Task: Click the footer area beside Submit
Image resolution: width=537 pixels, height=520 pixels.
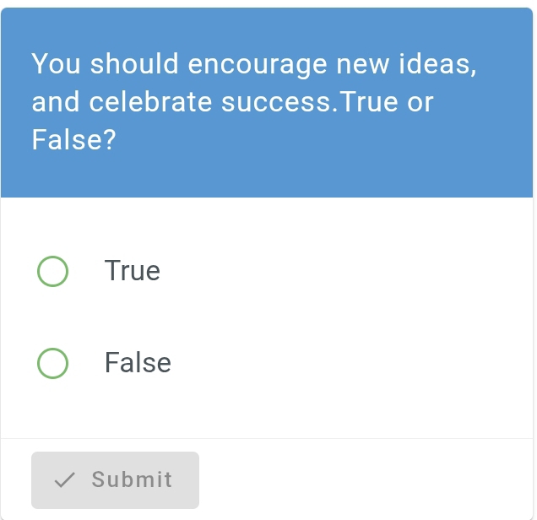Action: 363,480
